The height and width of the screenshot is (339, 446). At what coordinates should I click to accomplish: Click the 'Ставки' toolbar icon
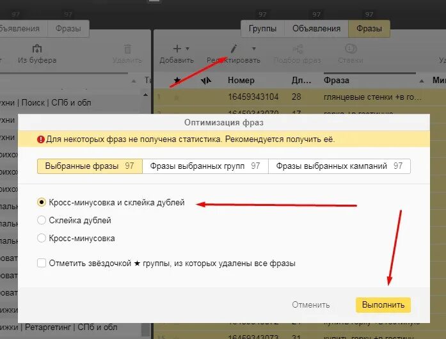350,49
